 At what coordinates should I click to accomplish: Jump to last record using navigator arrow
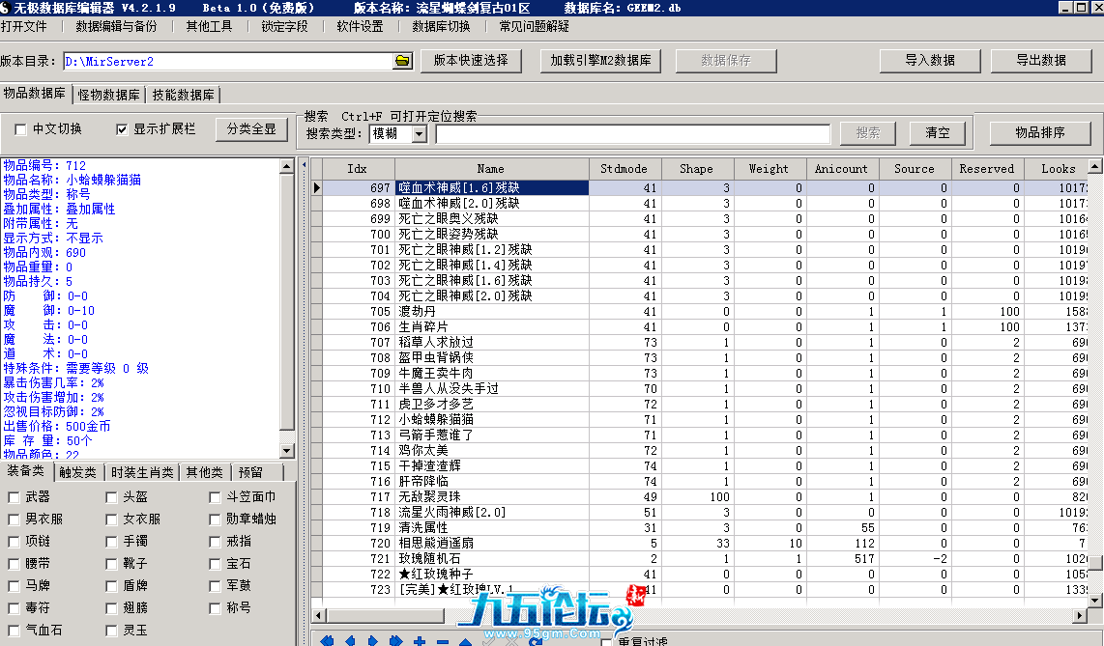pos(395,640)
